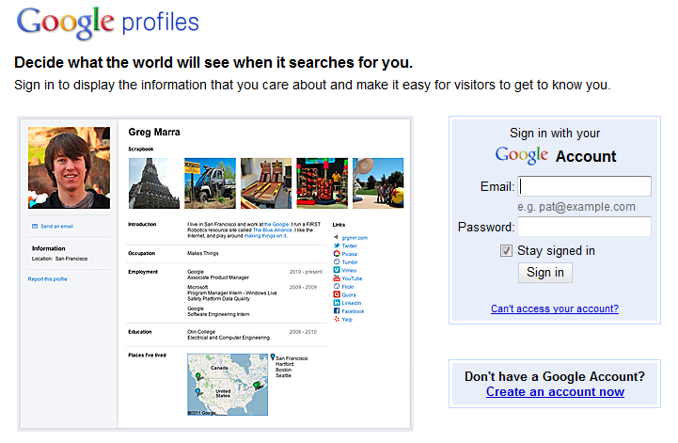Viewport: 678px width, 443px height.
Task: Click Create an account now link
Action: point(555,392)
